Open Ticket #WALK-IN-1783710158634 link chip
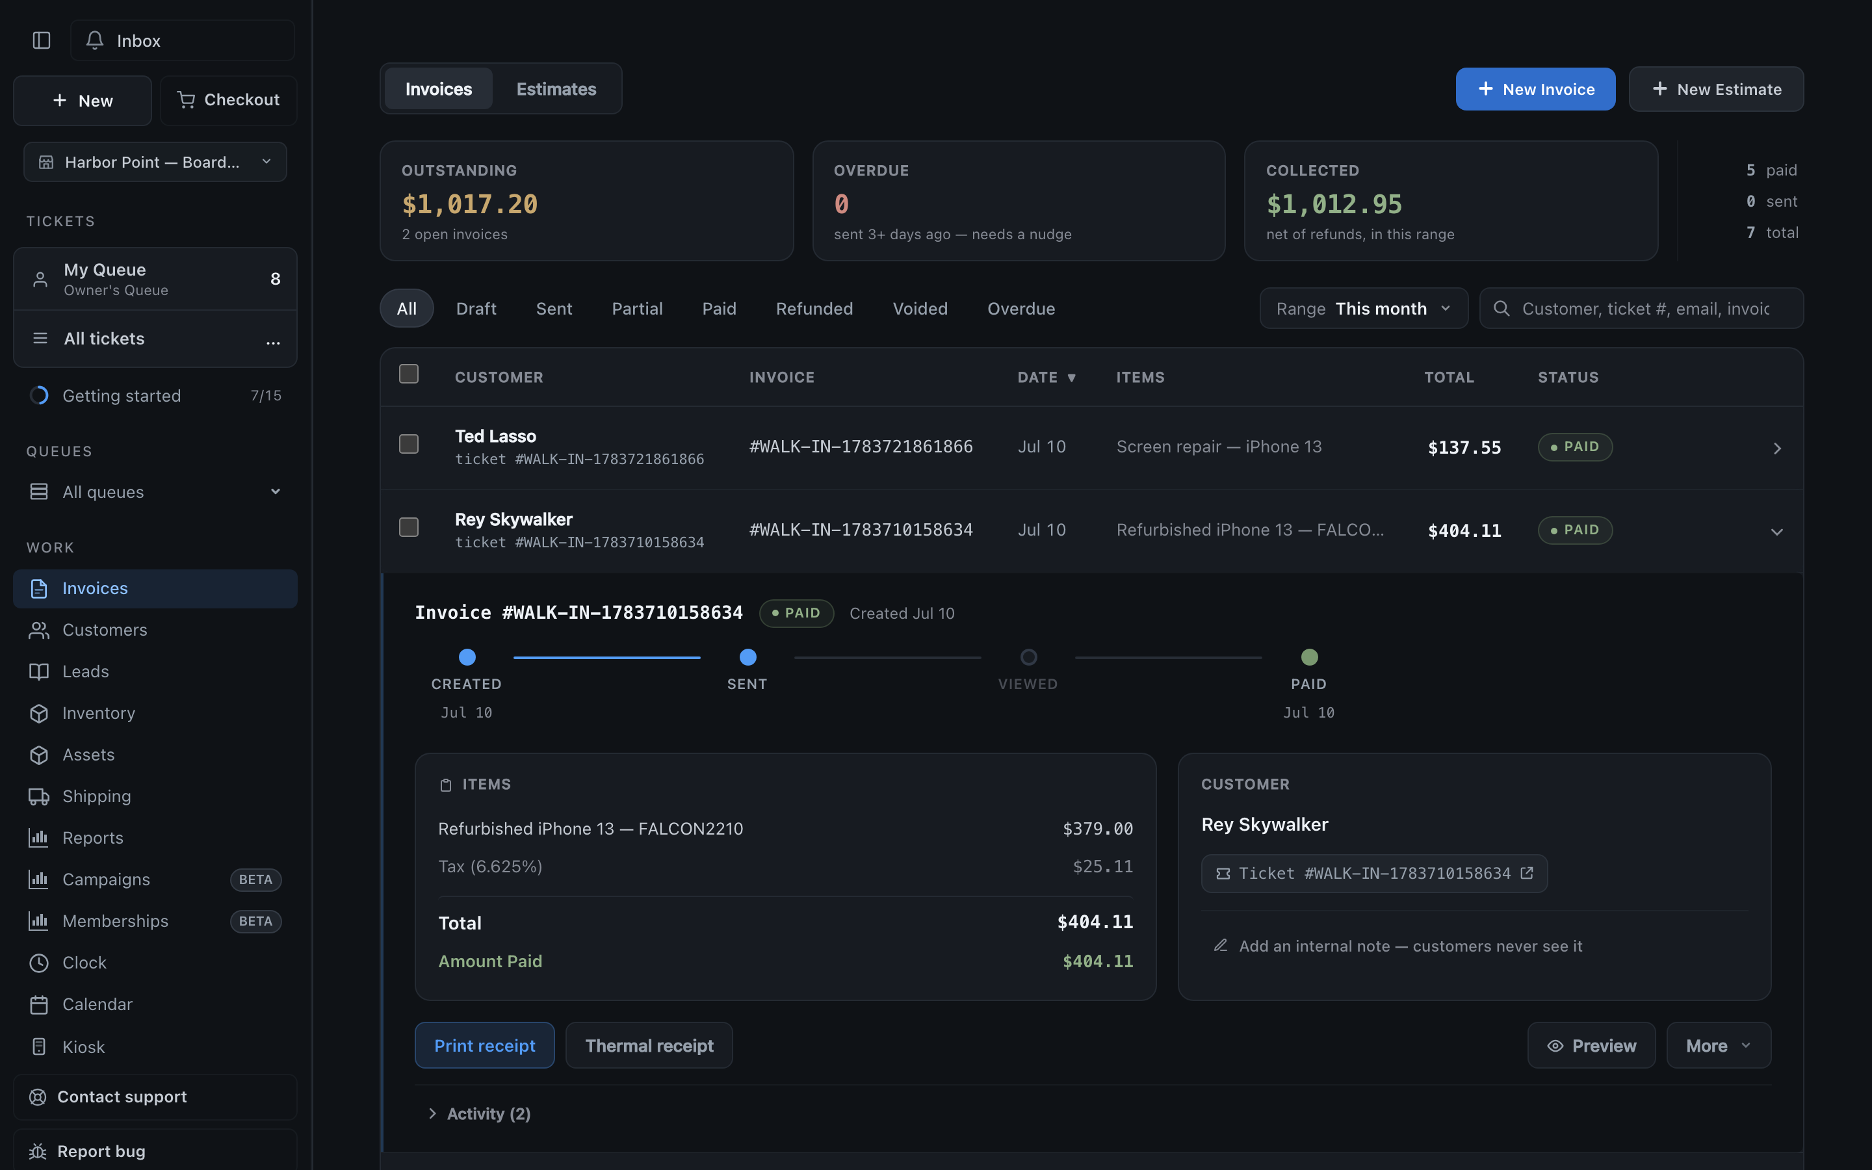This screenshot has height=1170, width=1872. (1374, 873)
